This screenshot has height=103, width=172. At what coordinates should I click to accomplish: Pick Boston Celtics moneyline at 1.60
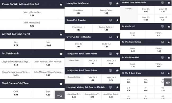point(106,12)
